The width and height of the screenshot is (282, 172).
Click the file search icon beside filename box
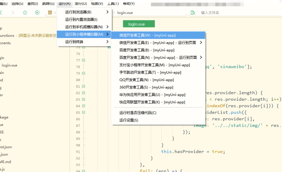[x=193, y=12]
